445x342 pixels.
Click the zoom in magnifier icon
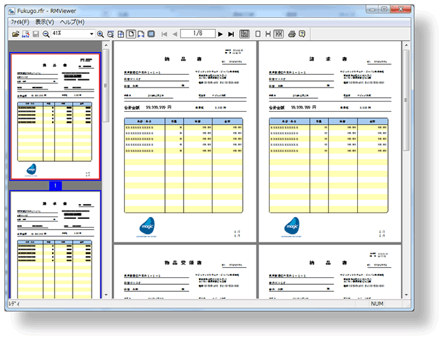click(x=100, y=34)
